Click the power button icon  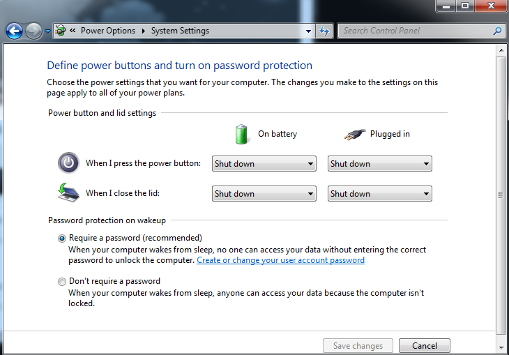68,163
